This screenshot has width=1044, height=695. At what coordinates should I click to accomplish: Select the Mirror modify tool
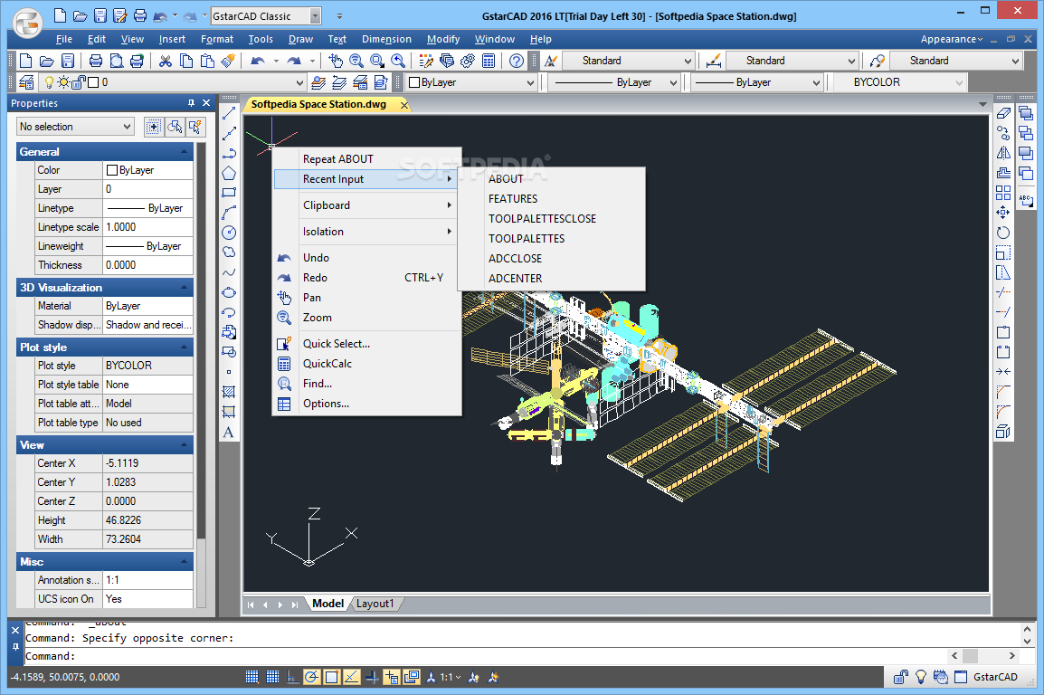coord(1003,153)
